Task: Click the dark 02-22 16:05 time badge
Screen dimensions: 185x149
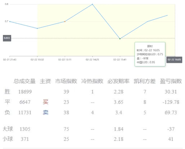Action: [x=174, y=60]
